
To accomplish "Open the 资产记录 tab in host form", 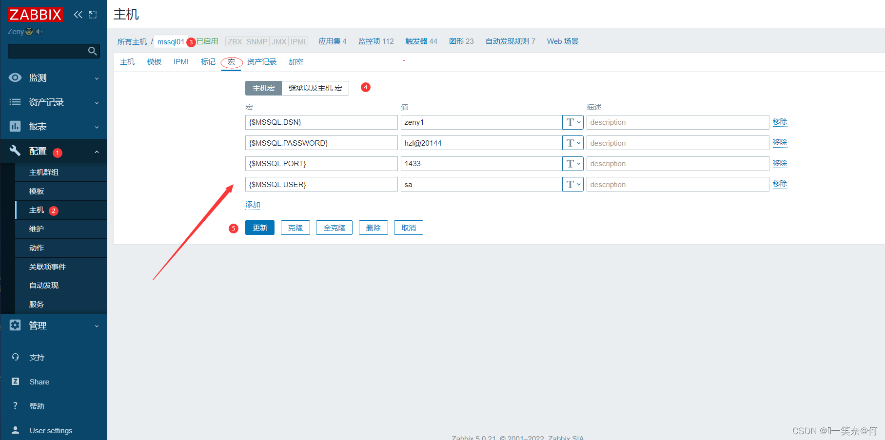I will tap(262, 62).
